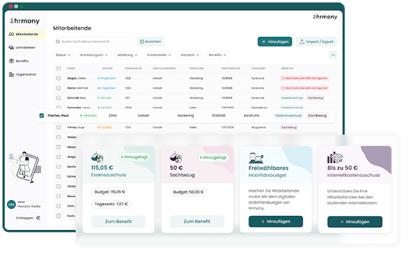Check the Yilmaz, Ayşe row checkbox
412x255 pixels.
[x=58, y=127]
